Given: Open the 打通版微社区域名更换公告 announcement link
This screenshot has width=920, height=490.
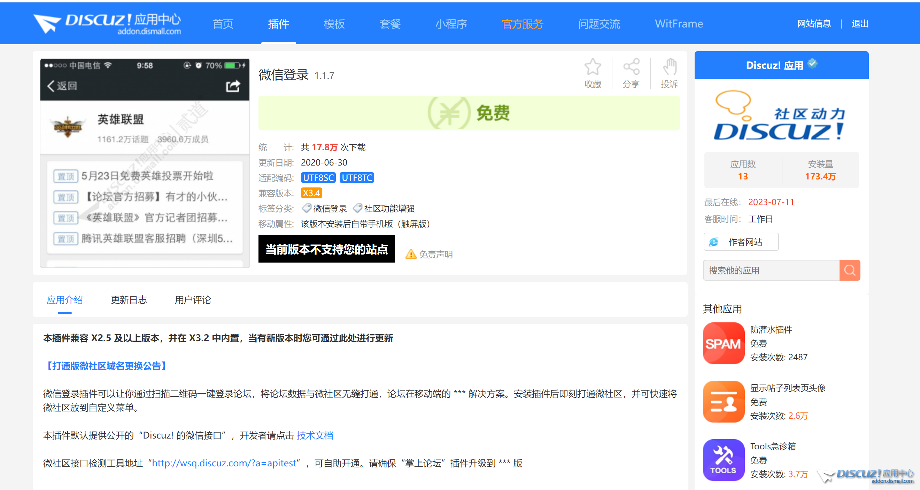Looking at the screenshot, I should click(105, 366).
